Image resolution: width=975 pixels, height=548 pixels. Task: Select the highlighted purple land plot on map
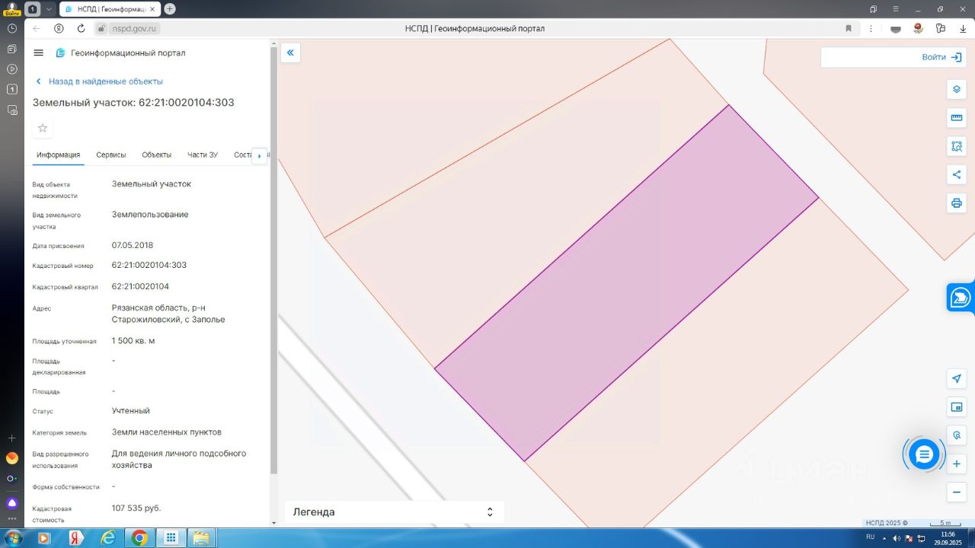pyautogui.click(x=626, y=283)
